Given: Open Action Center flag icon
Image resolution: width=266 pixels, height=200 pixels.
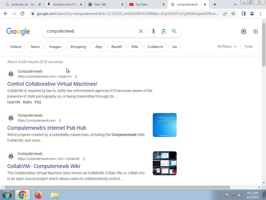Looking at the screenshot, I should tap(227, 195).
